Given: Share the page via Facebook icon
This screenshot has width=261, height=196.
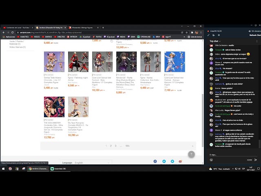Looking at the screenshot, I should (155, 161).
